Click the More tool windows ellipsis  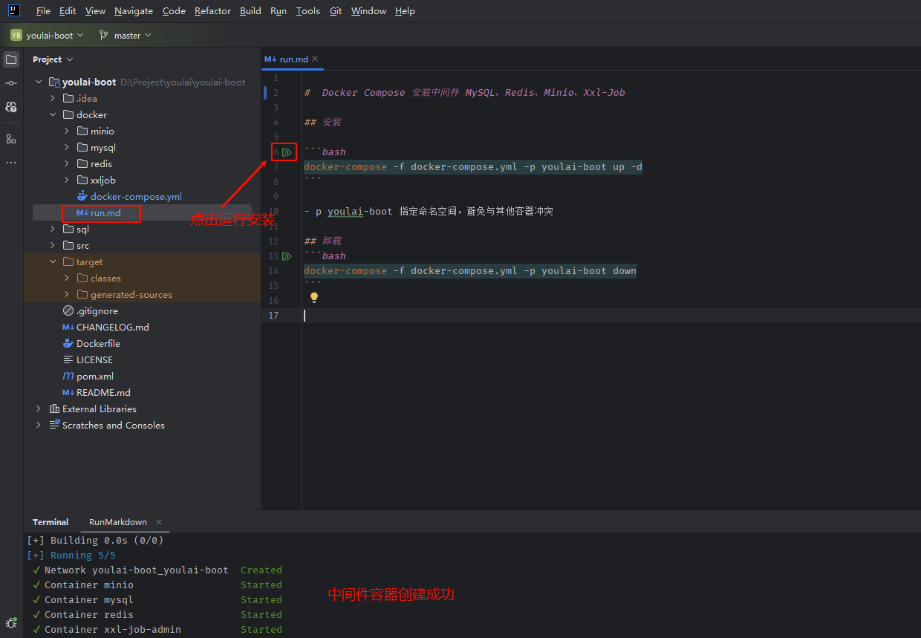[x=11, y=163]
